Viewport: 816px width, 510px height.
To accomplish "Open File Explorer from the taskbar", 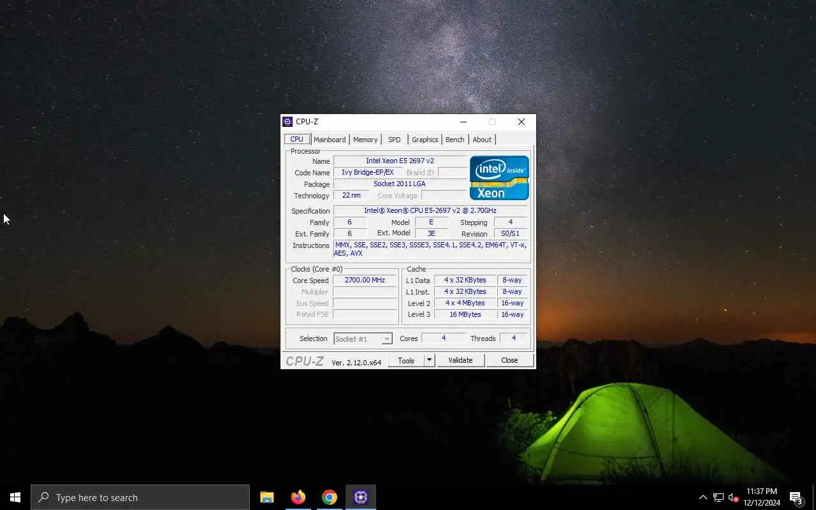I will (266, 497).
